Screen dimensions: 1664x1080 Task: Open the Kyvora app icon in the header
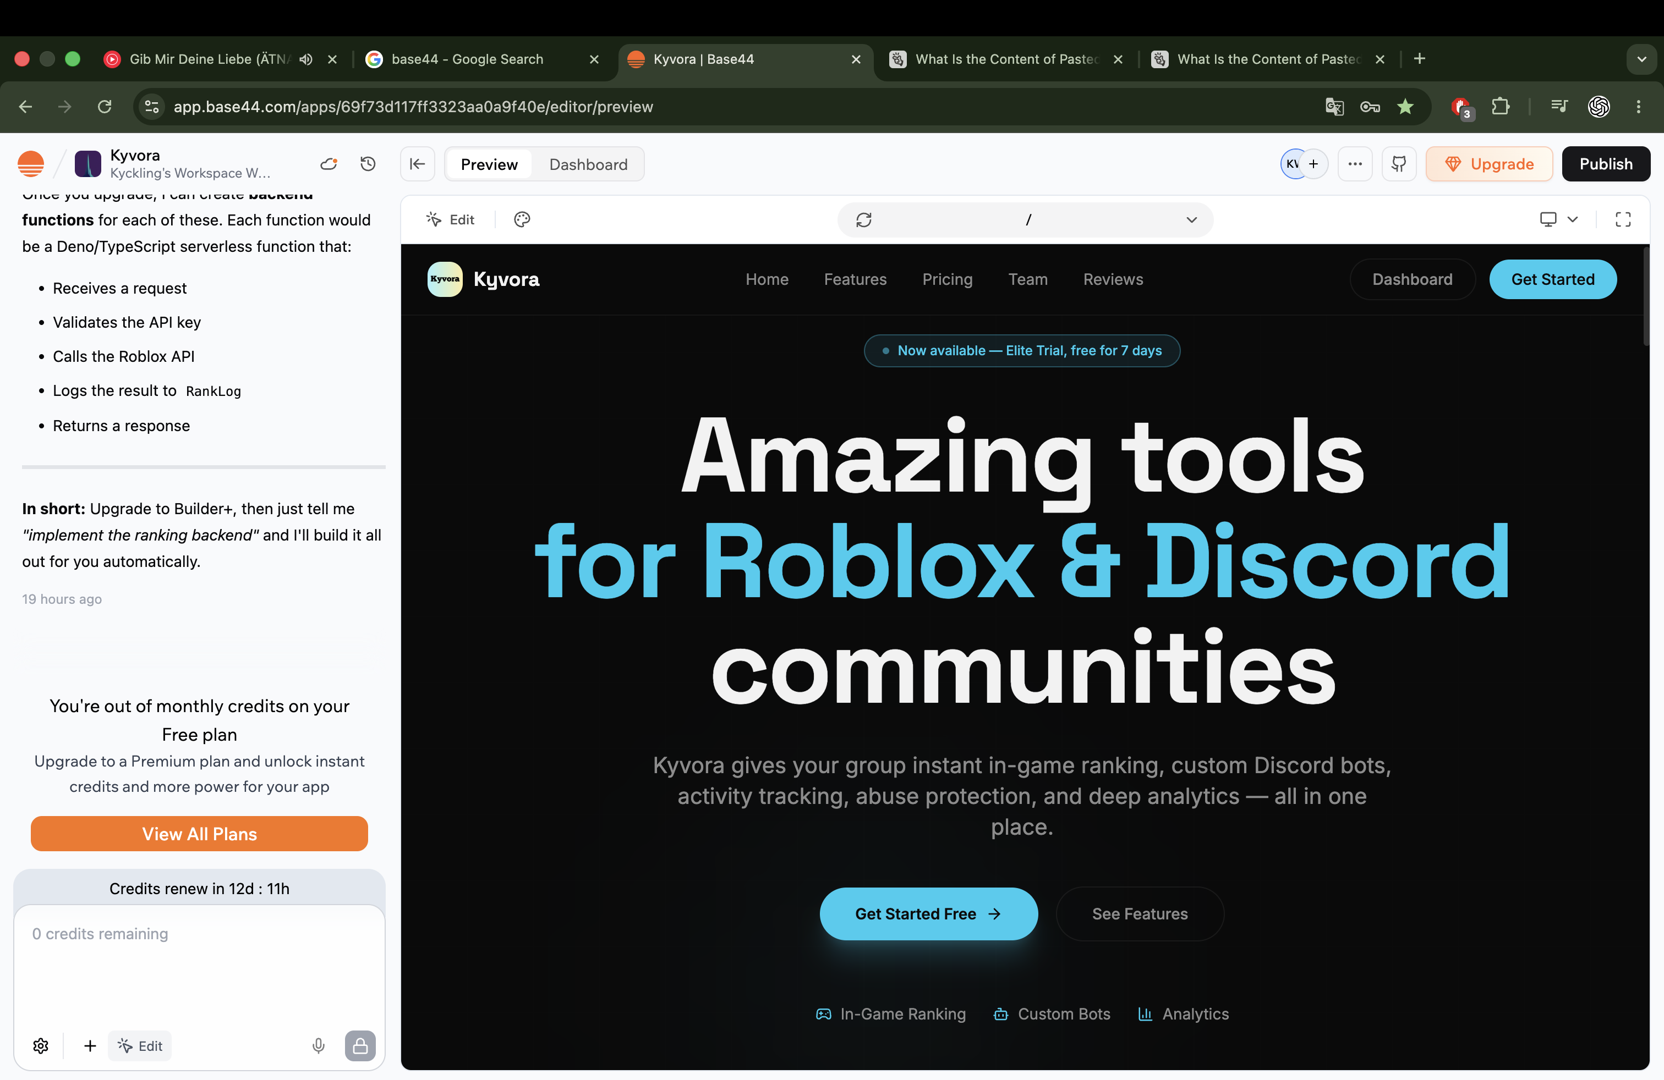[87, 163]
